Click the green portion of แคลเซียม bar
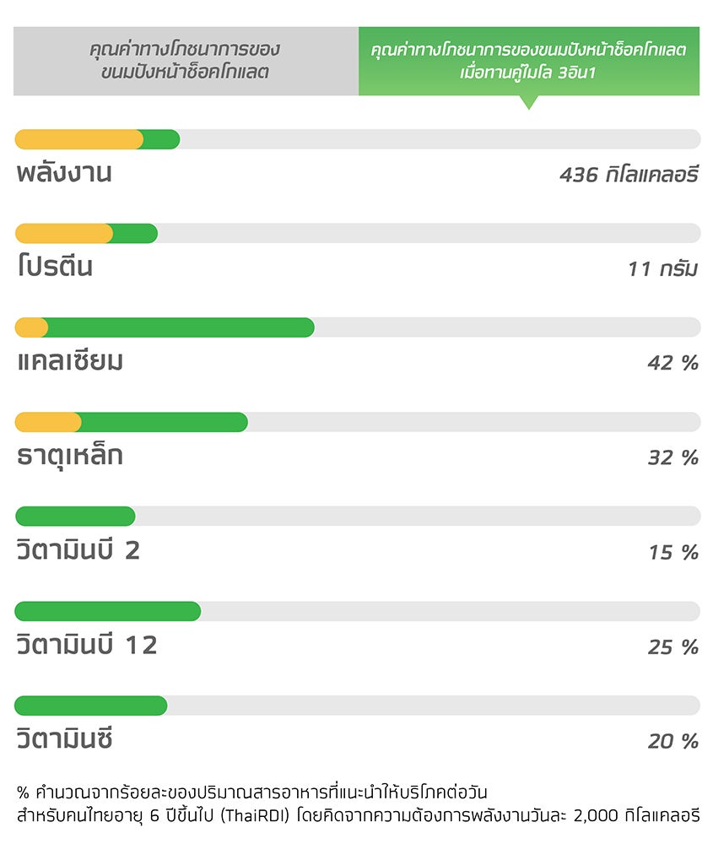713x844 pixels. pyautogui.click(x=181, y=327)
